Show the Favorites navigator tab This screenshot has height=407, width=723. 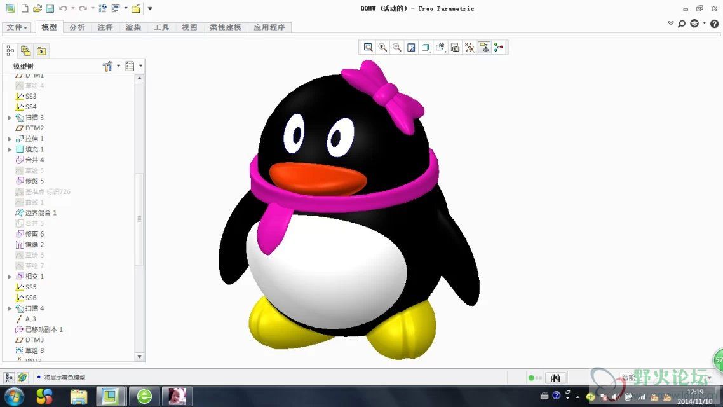pyautogui.click(x=41, y=51)
